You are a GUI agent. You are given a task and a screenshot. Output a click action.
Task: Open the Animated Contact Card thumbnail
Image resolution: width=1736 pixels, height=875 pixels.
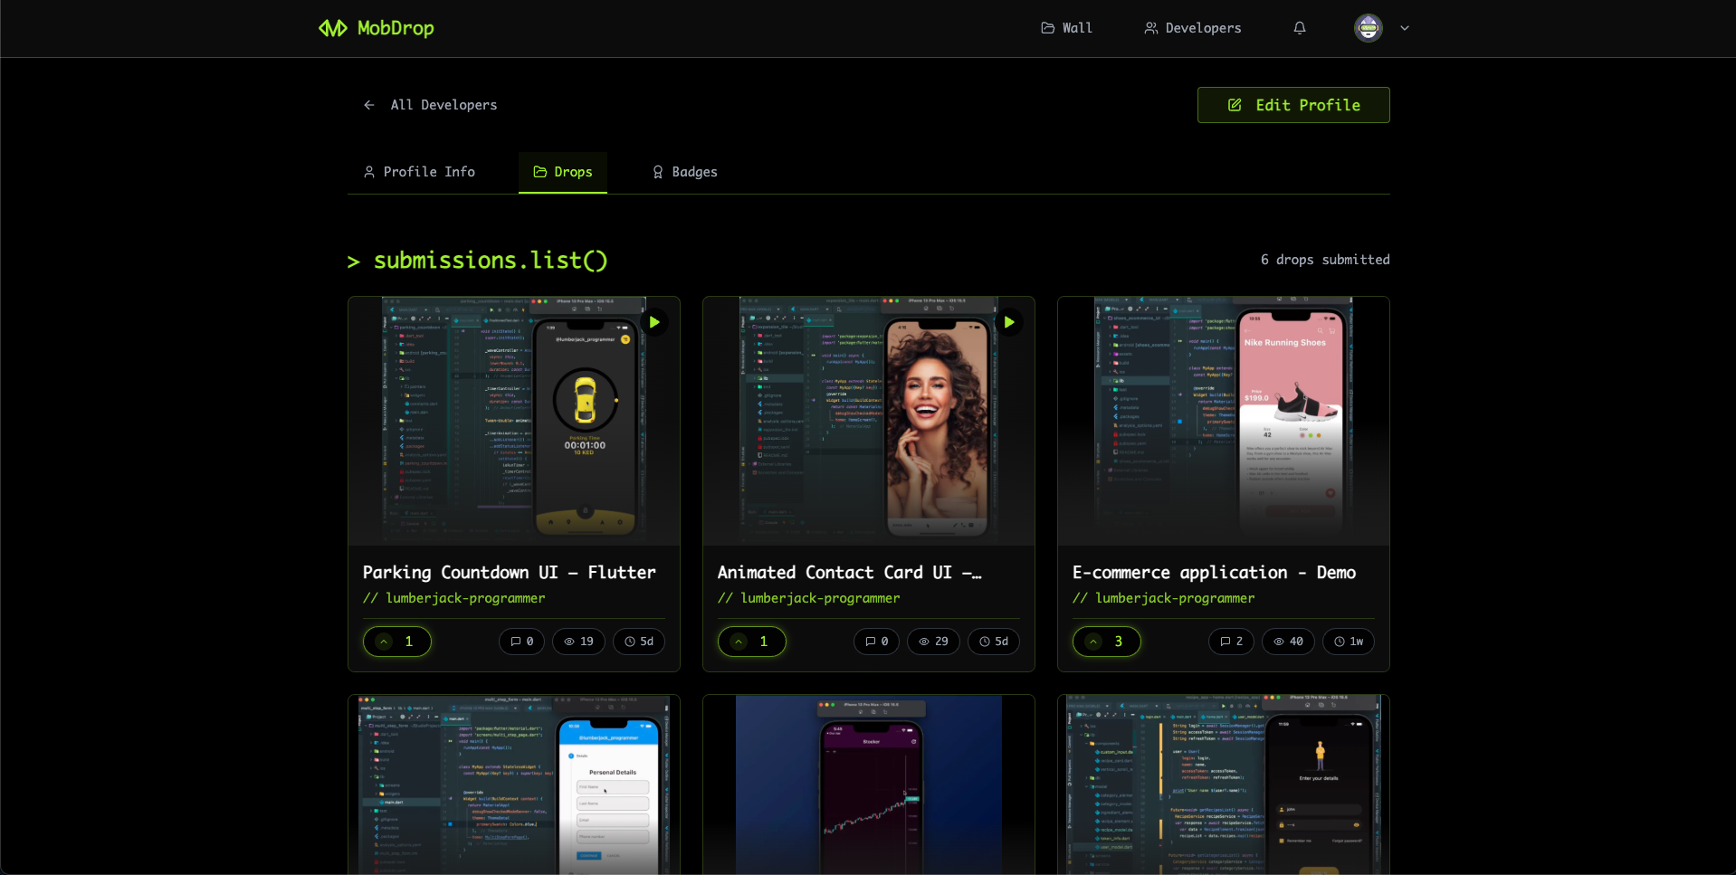(x=869, y=421)
